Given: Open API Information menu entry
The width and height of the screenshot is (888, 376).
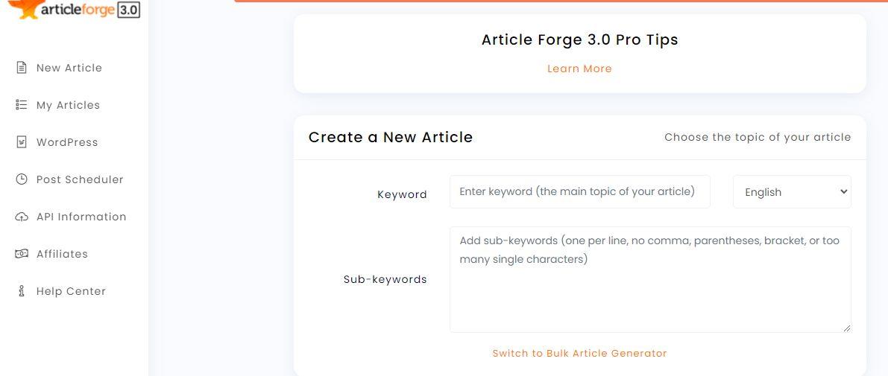Looking at the screenshot, I should [x=81, y=217].
